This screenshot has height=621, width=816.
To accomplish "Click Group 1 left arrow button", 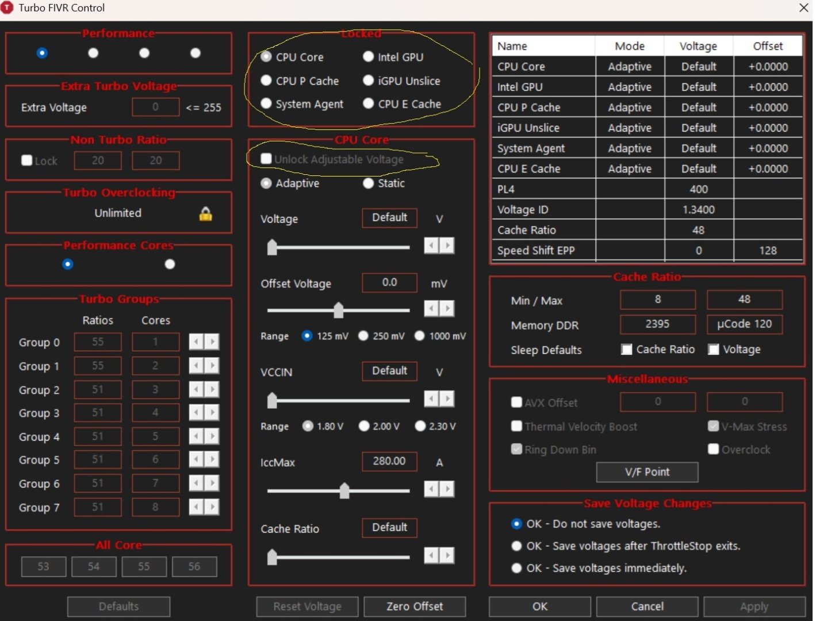I will coord(197,366).
